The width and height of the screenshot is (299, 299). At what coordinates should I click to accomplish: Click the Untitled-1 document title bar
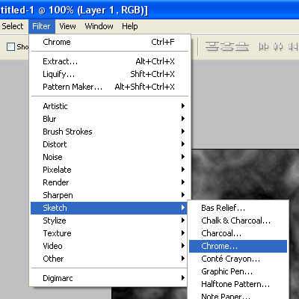[149, 10]
